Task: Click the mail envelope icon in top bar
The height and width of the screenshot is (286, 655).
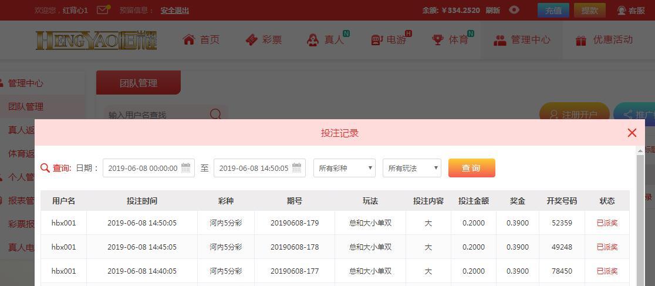Action: point(103,10)
